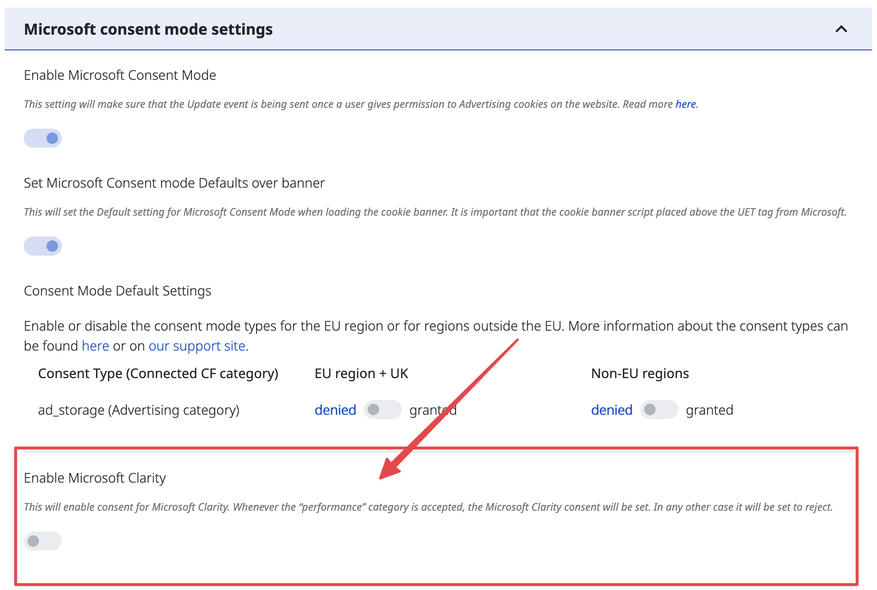Image resolution: width=877 pixels, height=590 pixels.
Task: Click 'Set Microsoft Consent mode Defaults over banner' label
Action: (x=174, y=183)
